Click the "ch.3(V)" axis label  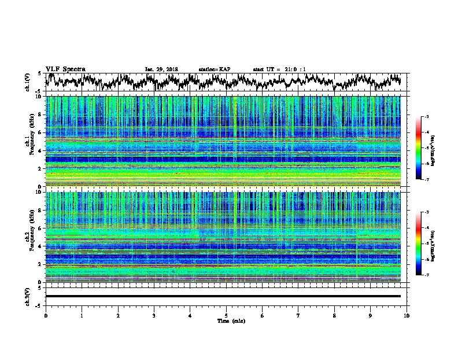[27, 297]
